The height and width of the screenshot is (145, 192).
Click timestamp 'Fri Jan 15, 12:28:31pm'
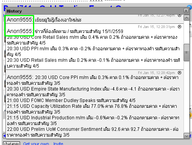(x=156, y=27)
